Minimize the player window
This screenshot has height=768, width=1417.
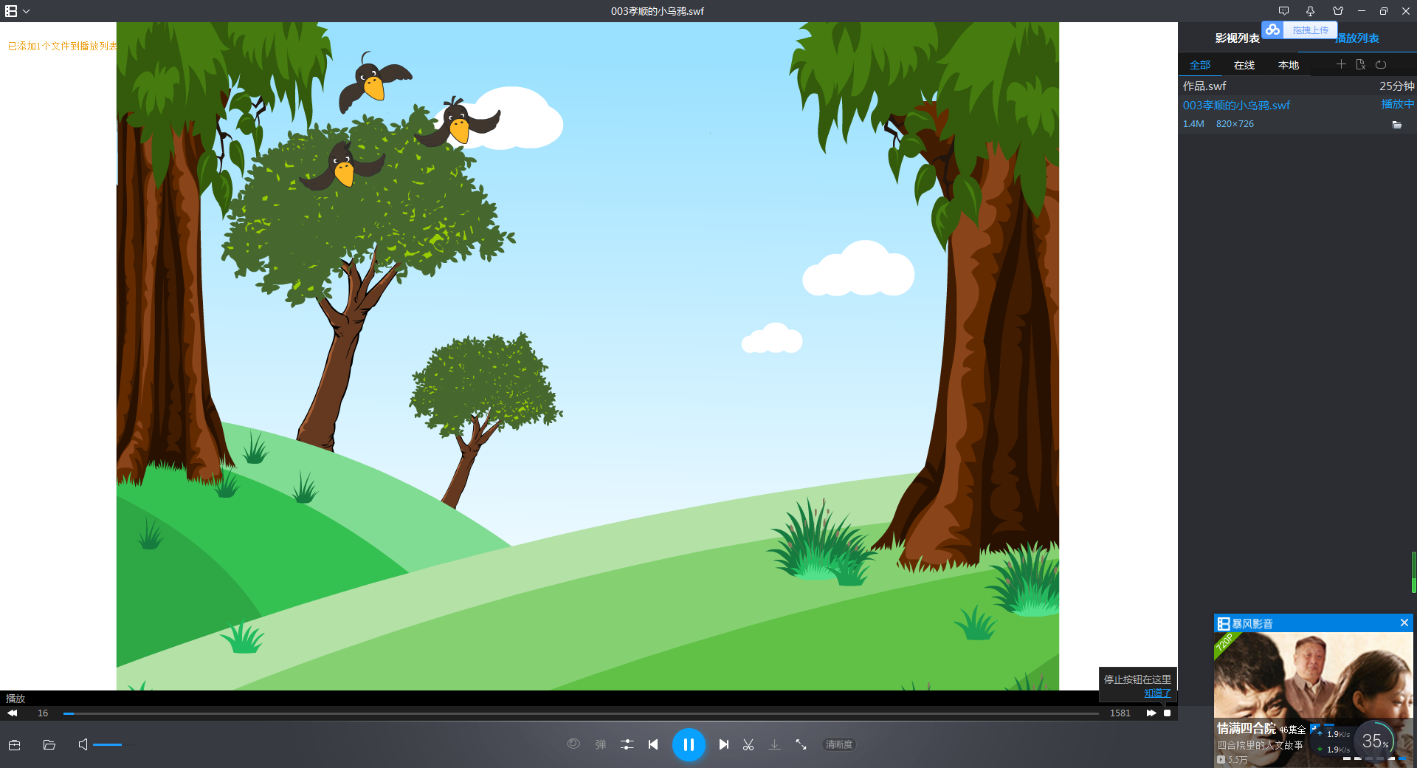[x=1362, y=11]
